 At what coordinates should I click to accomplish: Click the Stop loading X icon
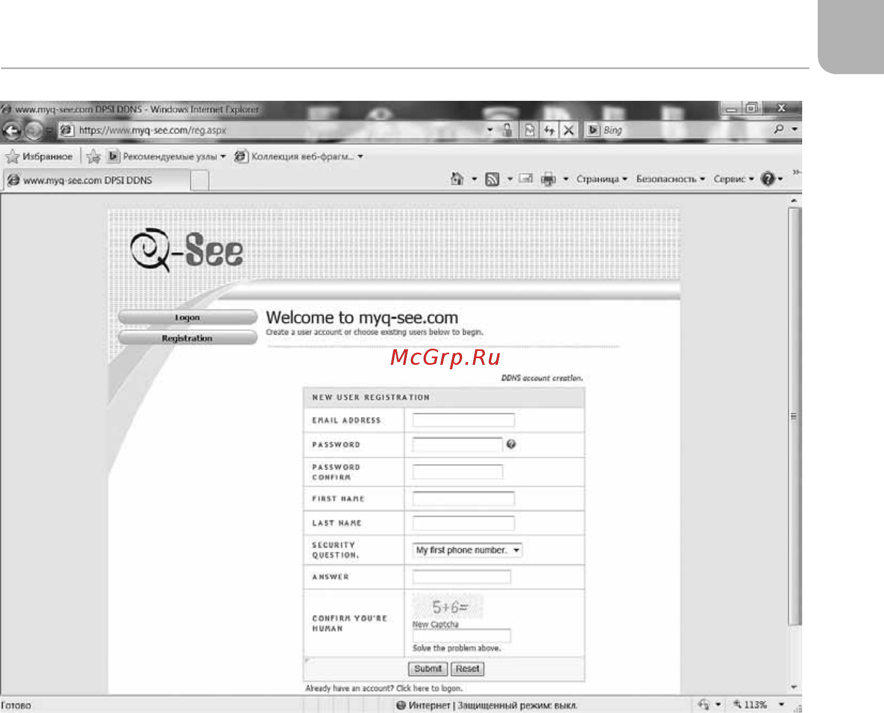click(568, 130)
